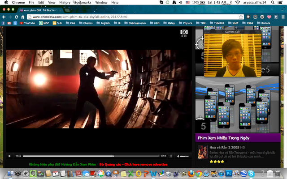Screen dimensions: 287x179
Task: Expand the GEO bookmarks folder
Action: (155, 23)
